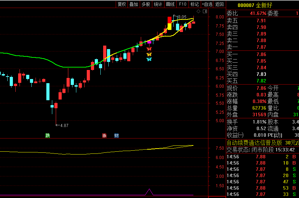Image resolution: width=299 pixels, height=198 pixels.
Task: Click the 卖四 price 7.90
Action: pos(261,27)
